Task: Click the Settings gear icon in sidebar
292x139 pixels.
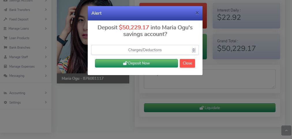Action: [5, 102]
